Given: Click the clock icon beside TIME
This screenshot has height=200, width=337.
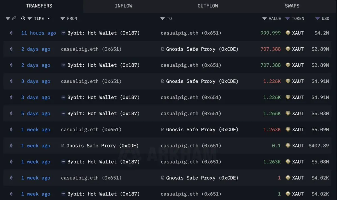Looking at the screenshot, I should coord(23,19).
